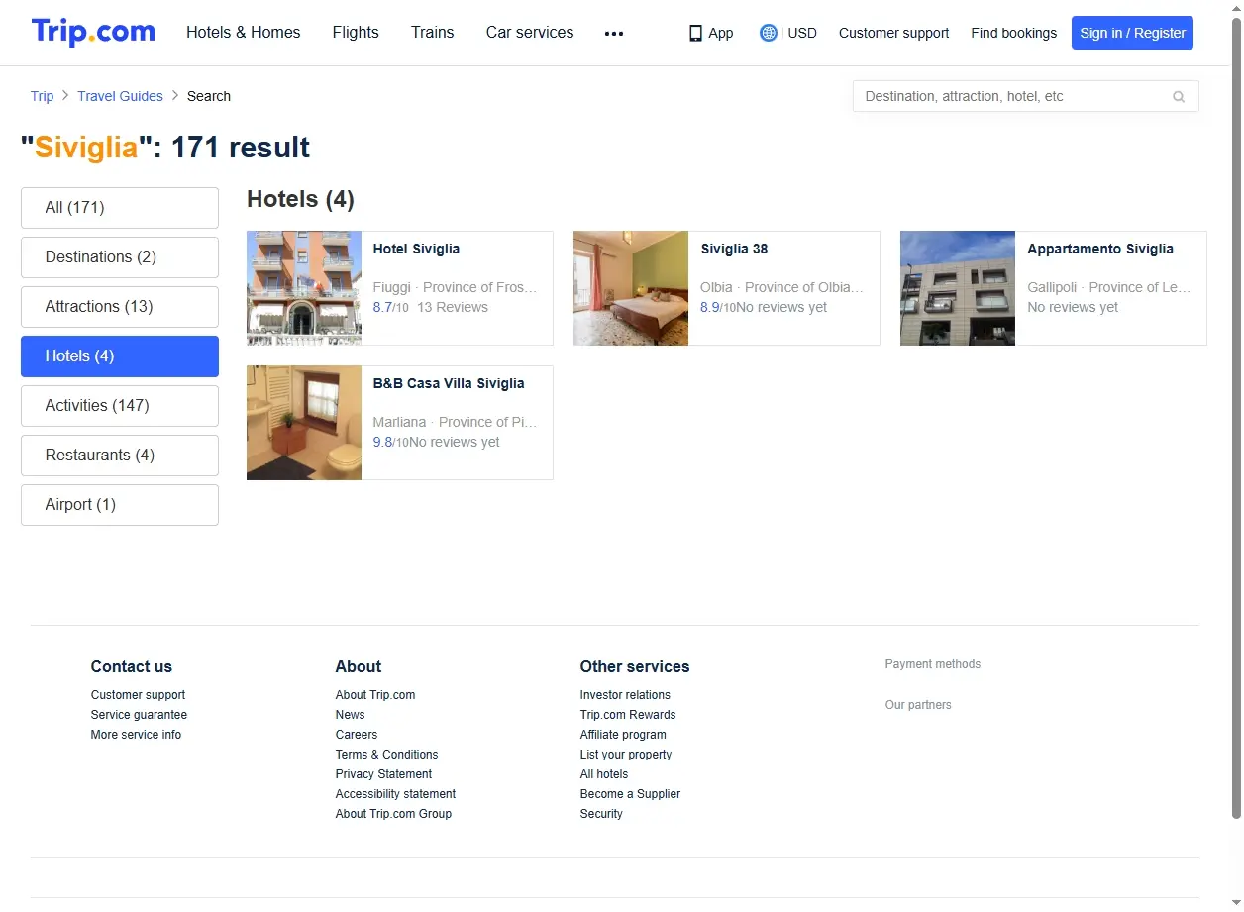Open Affiliate program link
The width and height of the screenshot is (1244, 912).
[623, 735]
